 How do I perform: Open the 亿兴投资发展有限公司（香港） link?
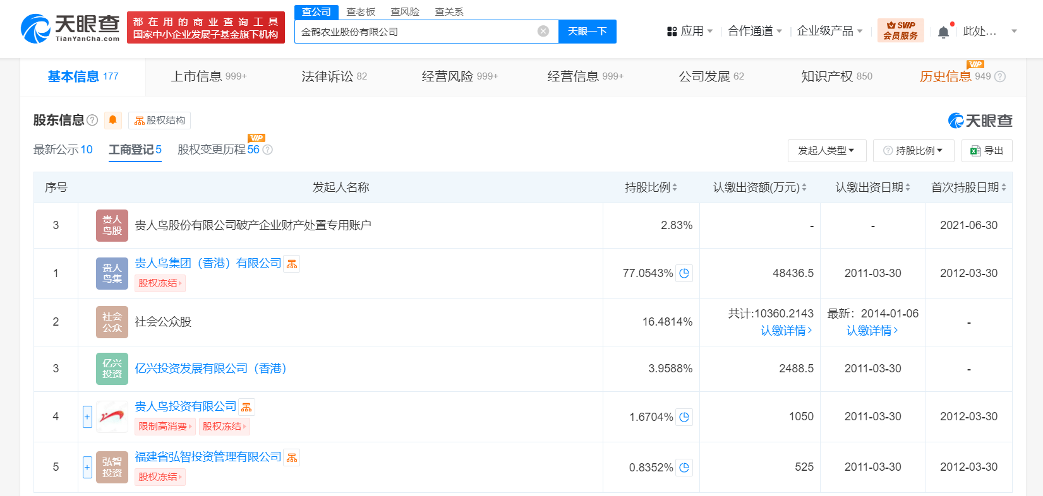click(x=210, y=369)
